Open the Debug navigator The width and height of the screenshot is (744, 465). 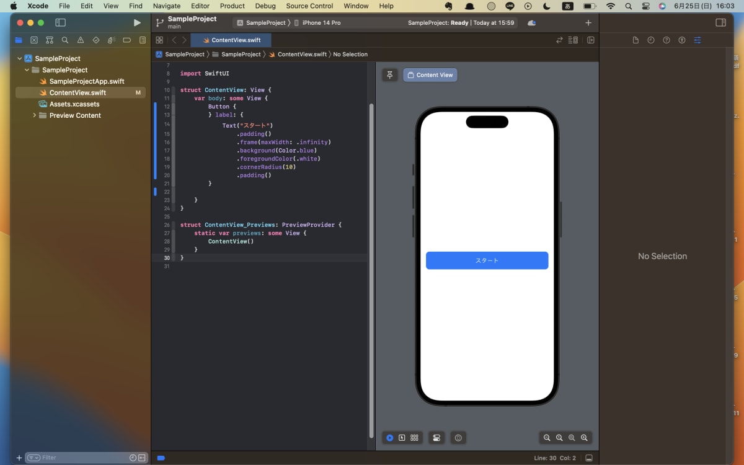point(112,40)
